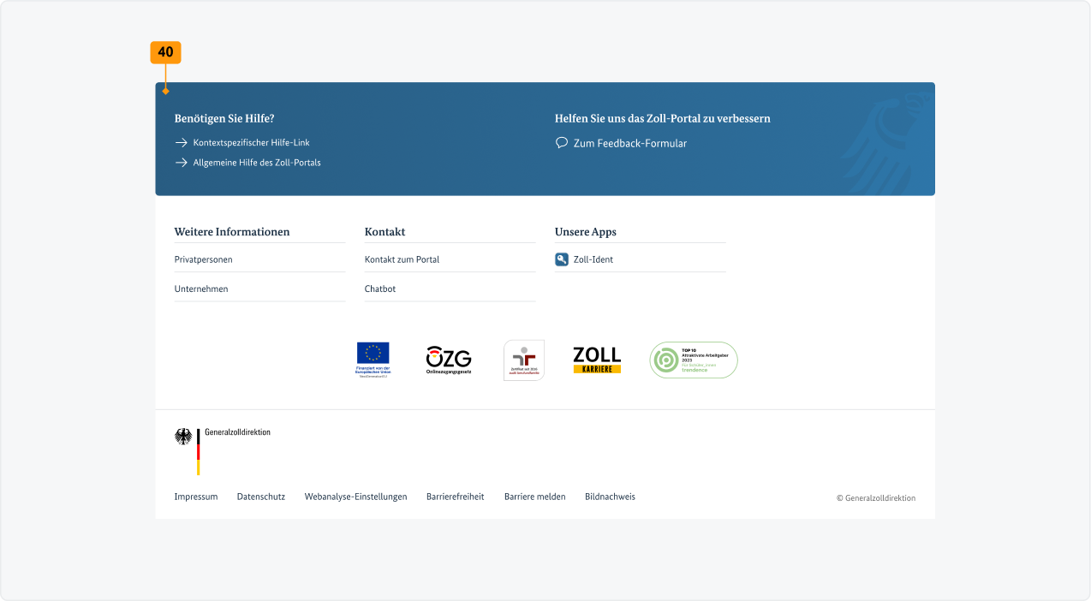Report an issue via Barriere melden
1091x601 pixels.
tap(534, 497)
